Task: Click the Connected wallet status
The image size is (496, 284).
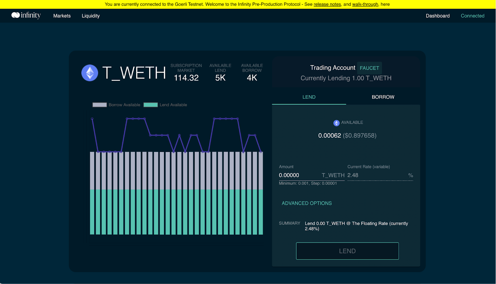Action: click(x=472, y=16)
